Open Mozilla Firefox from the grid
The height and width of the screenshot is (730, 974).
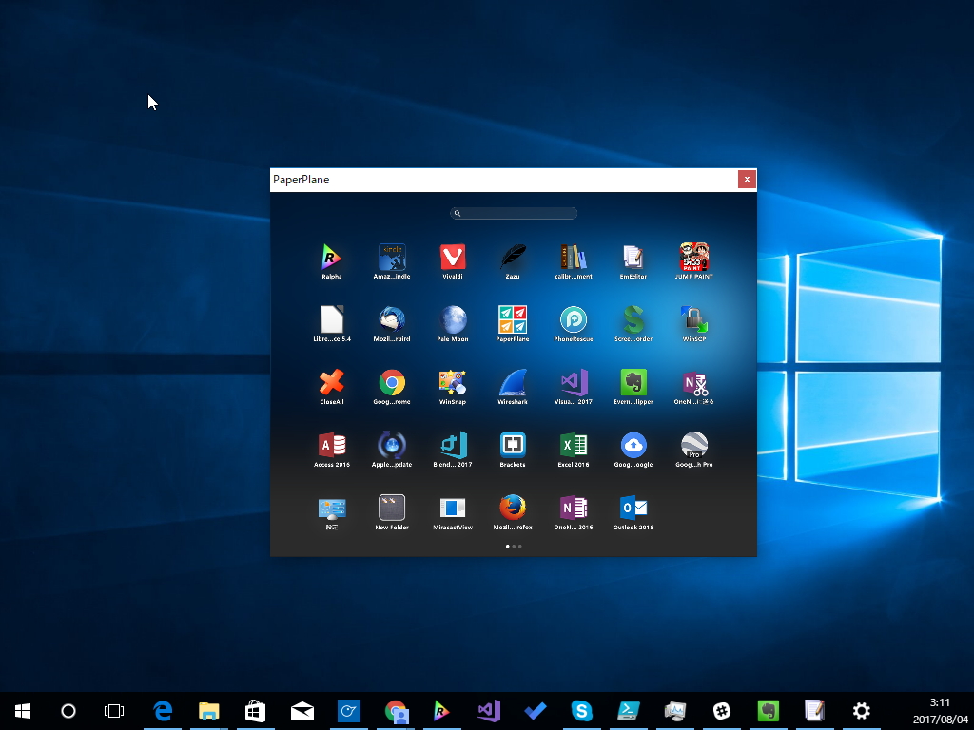[513, 508]
